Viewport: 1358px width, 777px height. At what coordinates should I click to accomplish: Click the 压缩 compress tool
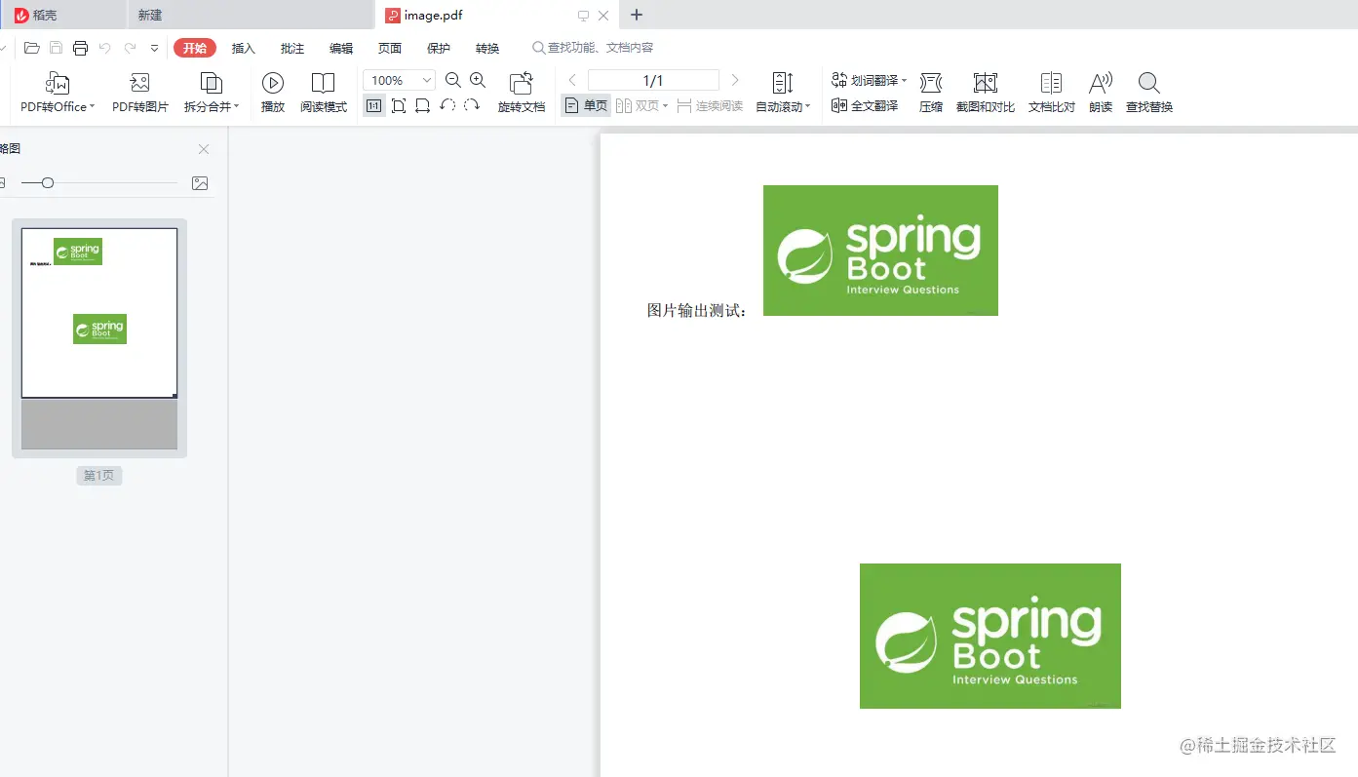(931, 93)
